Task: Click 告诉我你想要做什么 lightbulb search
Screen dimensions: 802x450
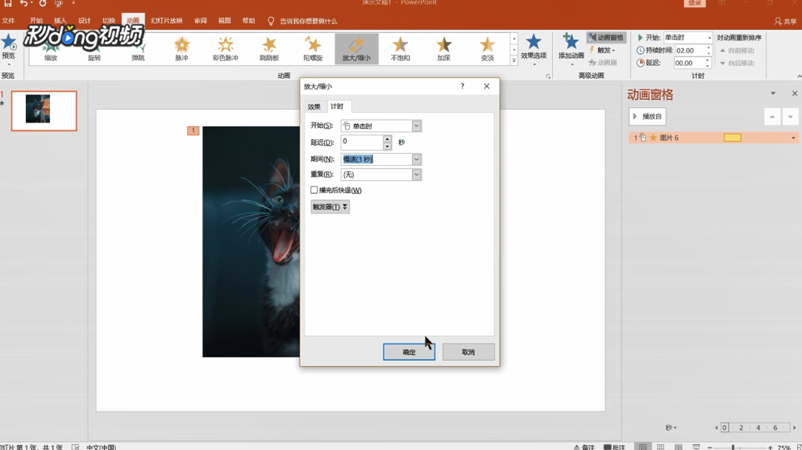Action: (x=271, y=21)
